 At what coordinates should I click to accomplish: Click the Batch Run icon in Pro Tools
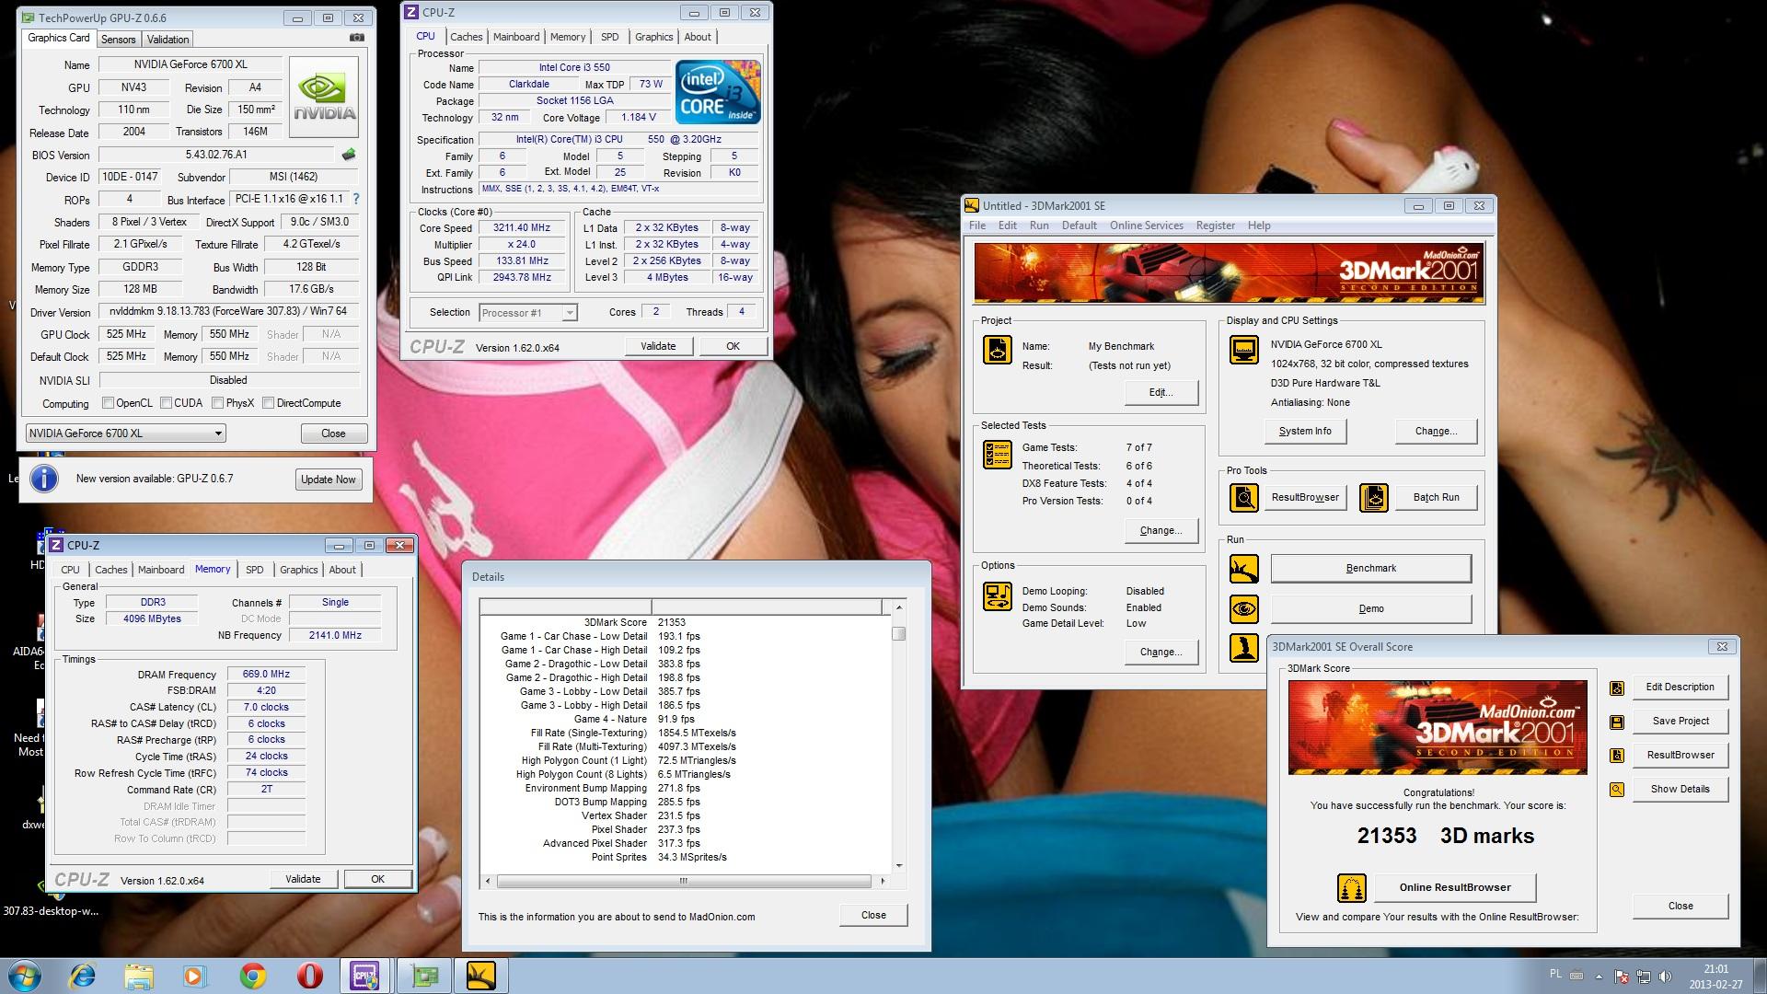1373,498
